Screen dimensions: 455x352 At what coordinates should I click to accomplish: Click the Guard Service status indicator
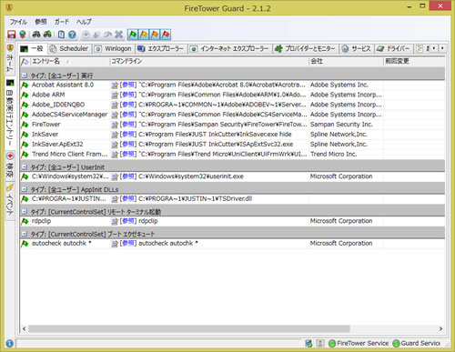click(416, 343)
